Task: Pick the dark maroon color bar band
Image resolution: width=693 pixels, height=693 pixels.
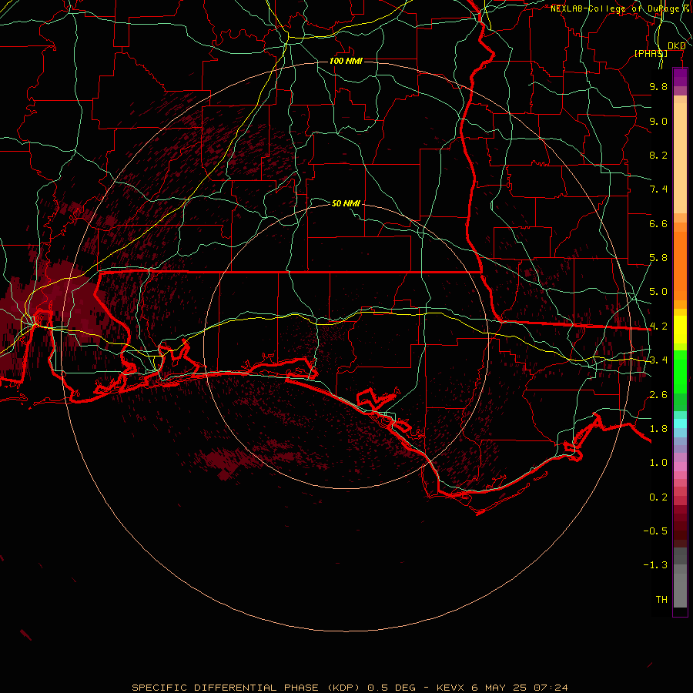Action: 680,526
